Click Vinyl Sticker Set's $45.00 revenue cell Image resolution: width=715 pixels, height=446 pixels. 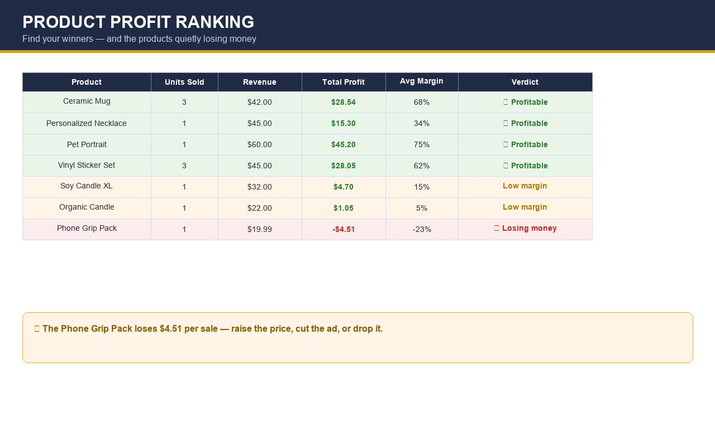(260, 166)
